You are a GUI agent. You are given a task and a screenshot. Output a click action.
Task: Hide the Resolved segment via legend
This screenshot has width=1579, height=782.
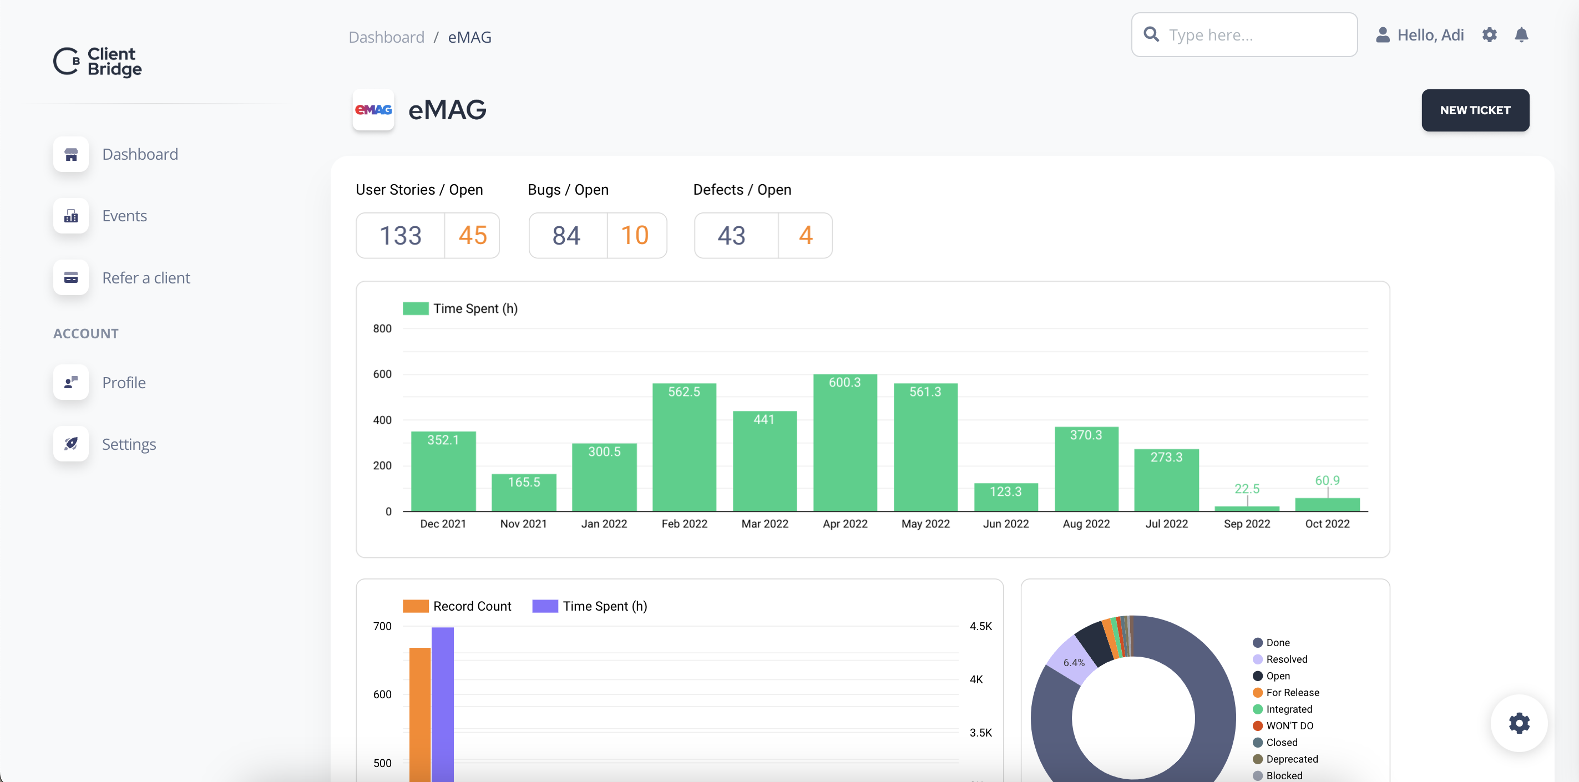(x=1286, y=659)
